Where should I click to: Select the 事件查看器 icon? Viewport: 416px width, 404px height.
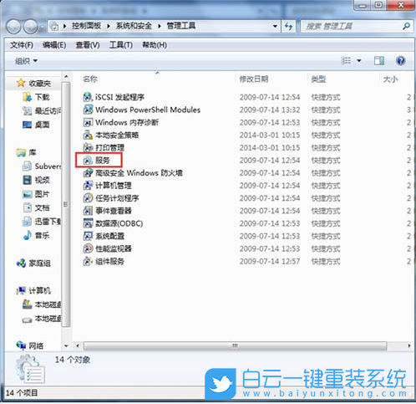point(88,211)
